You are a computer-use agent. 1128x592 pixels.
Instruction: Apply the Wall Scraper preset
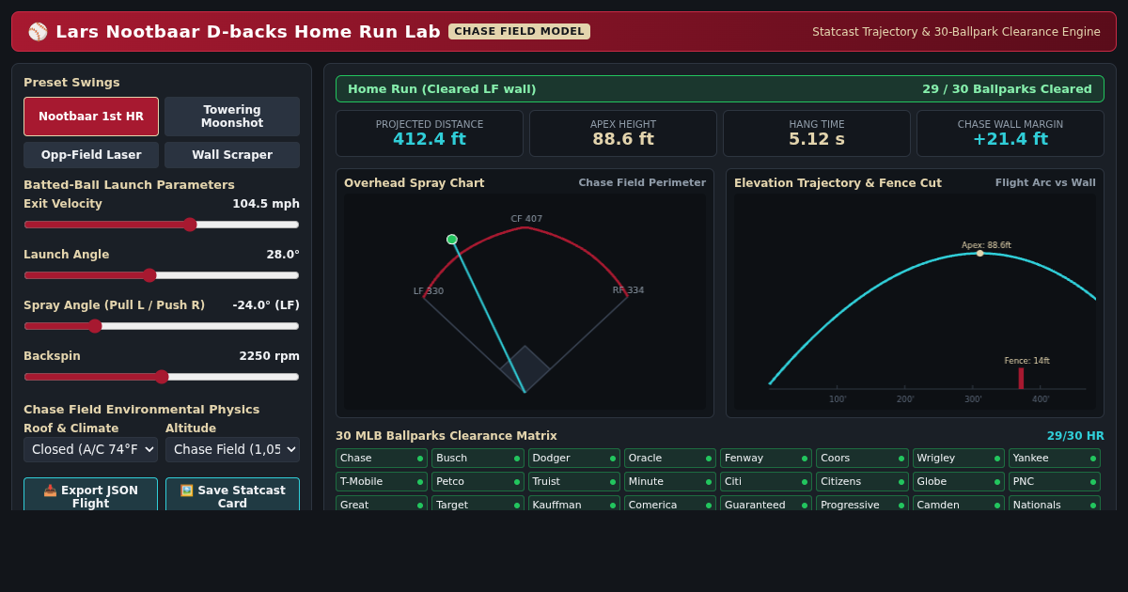[232, 155]
